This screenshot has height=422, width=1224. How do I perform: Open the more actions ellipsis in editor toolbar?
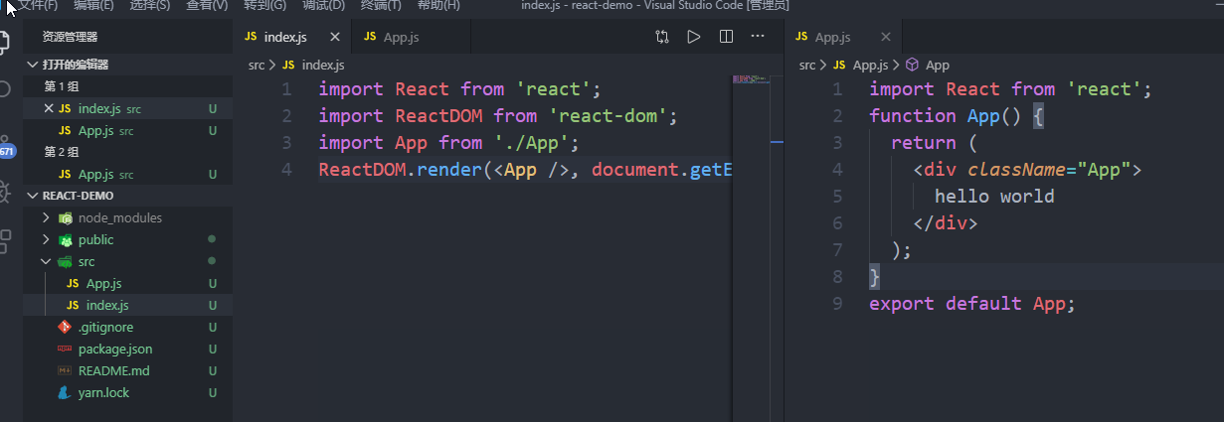757,37
